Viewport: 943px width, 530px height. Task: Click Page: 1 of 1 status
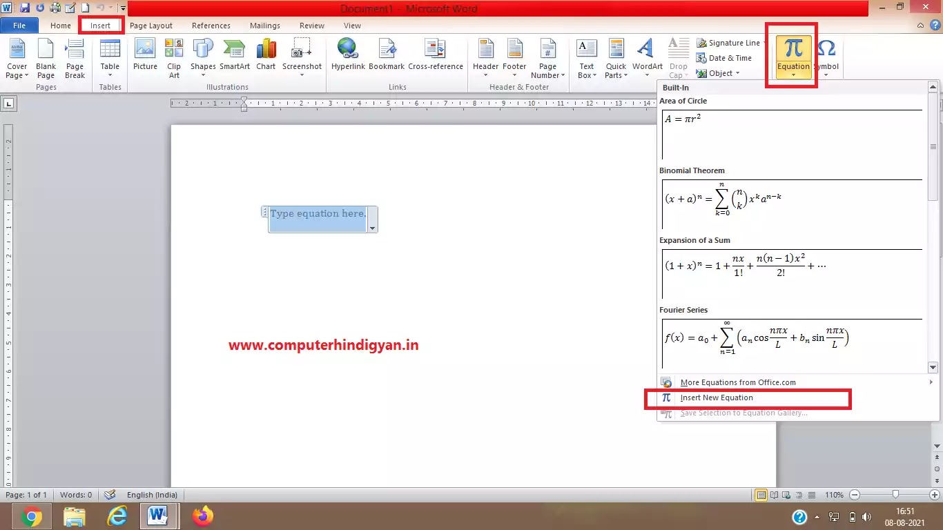[x=26, y=495]
